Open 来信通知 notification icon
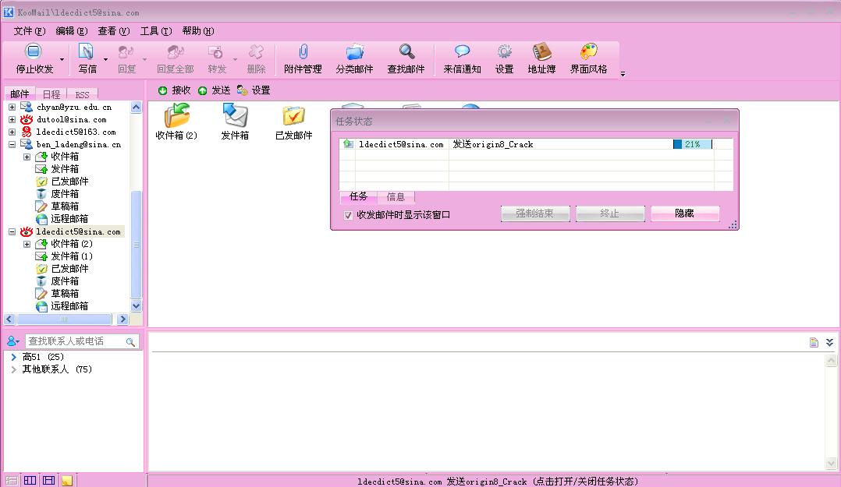 (462, 51)
